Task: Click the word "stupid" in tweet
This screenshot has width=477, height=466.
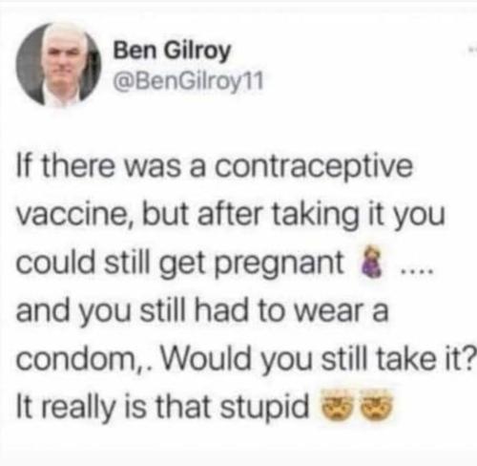Action: 264,407
